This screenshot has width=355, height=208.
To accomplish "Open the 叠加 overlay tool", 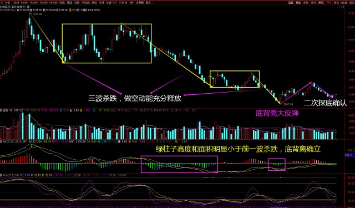I will pyautogui.click(x=298, y=3).
